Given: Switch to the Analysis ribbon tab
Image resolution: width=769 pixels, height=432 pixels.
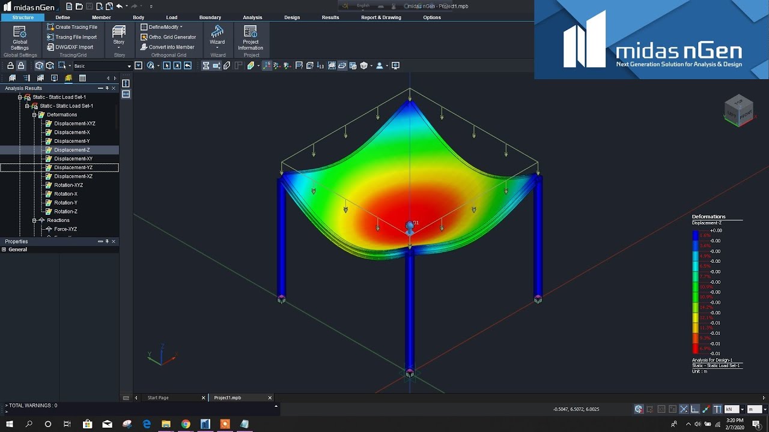Looking at the screenshot, I should [x=252, y=17].
